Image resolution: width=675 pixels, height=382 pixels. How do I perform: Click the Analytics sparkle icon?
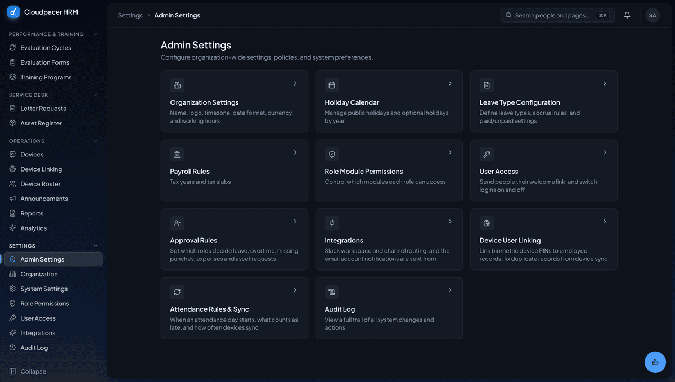13,228
